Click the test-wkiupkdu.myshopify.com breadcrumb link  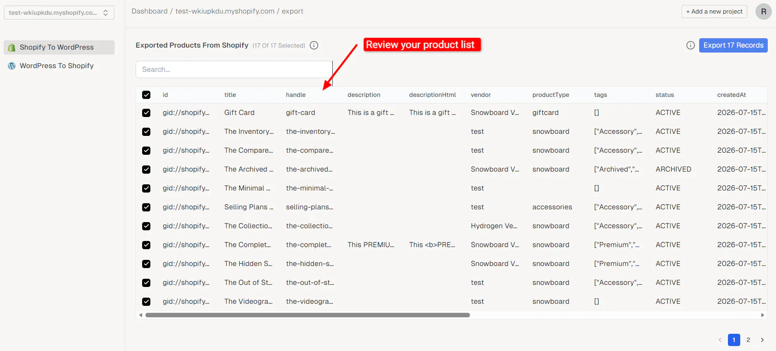pos(225,11)
